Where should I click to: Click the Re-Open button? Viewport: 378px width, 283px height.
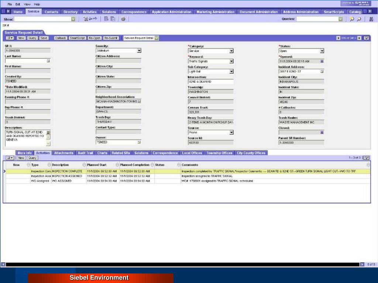click(94, 38)
